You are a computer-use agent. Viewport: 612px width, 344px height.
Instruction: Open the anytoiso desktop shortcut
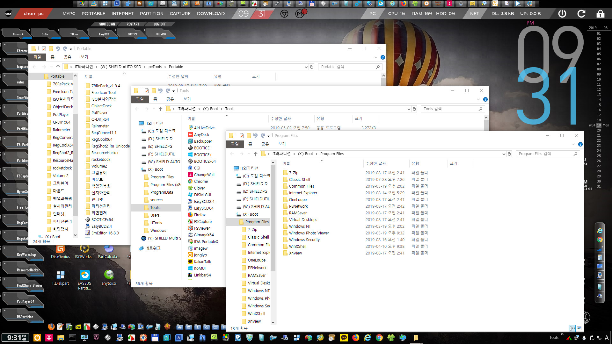[x=109, y=278]
